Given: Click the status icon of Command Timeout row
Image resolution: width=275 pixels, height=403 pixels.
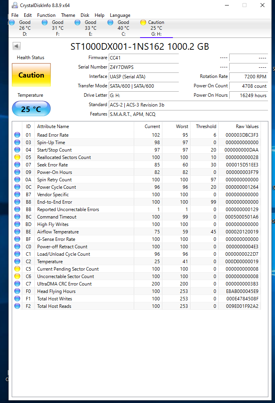Looking at the screenshot, I should coord(17,217).
